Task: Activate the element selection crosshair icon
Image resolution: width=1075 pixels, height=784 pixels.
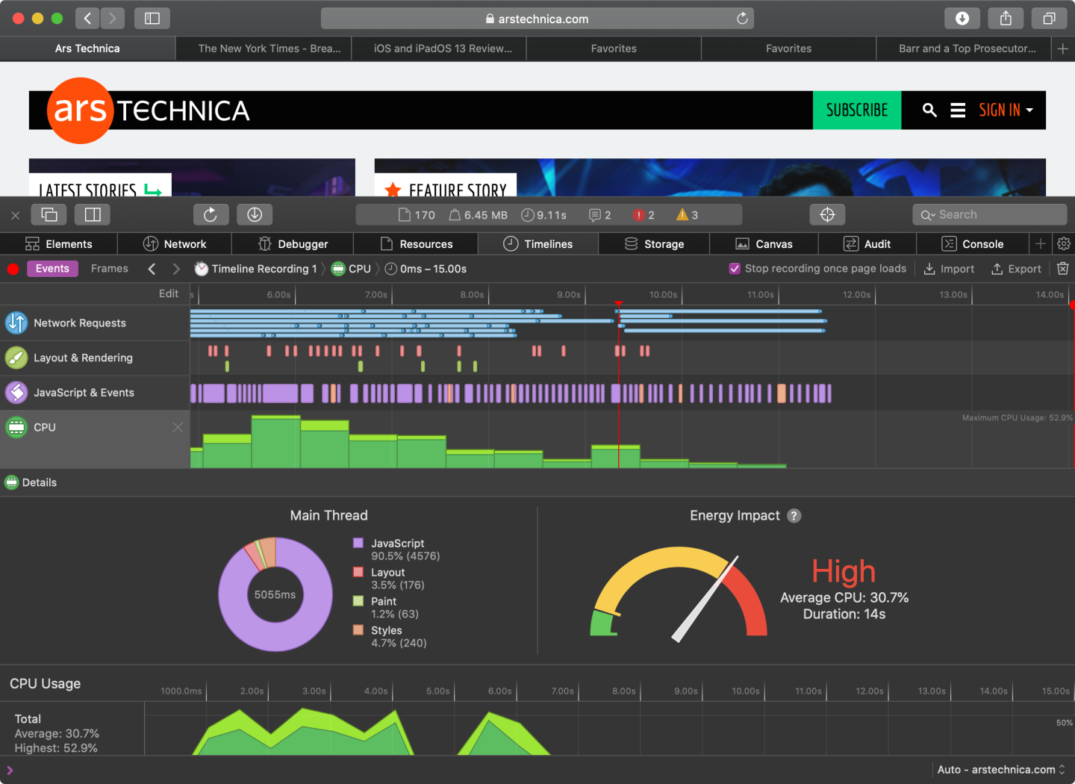Action: tap(827, 215)
